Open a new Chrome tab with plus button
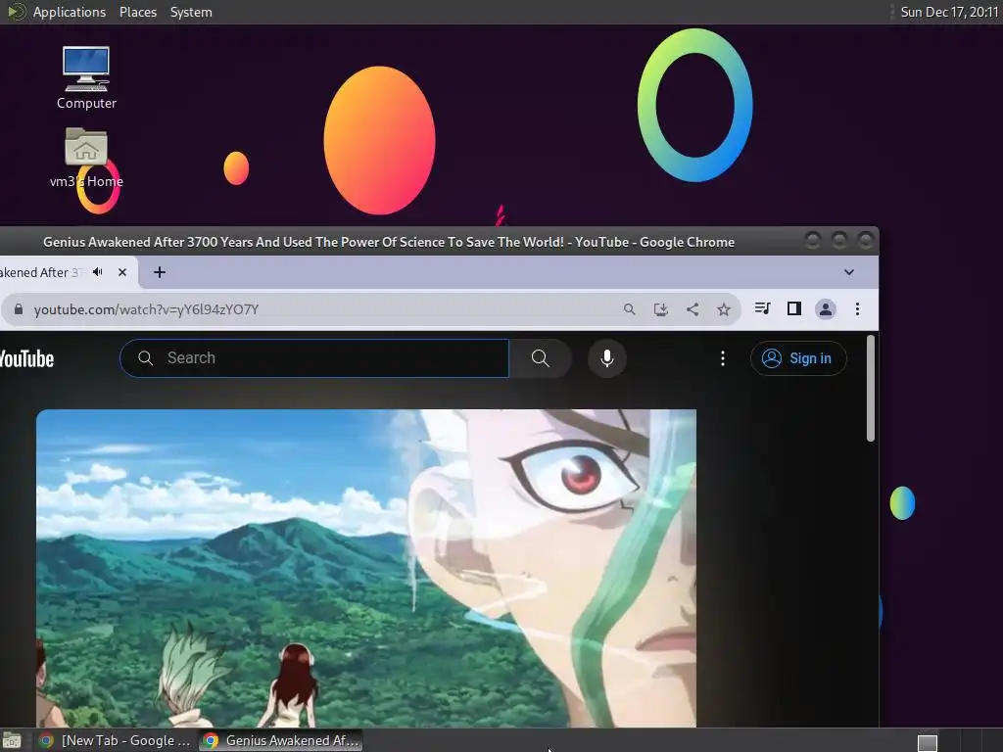The image size is (1003, 752). [x=160, y=272]
